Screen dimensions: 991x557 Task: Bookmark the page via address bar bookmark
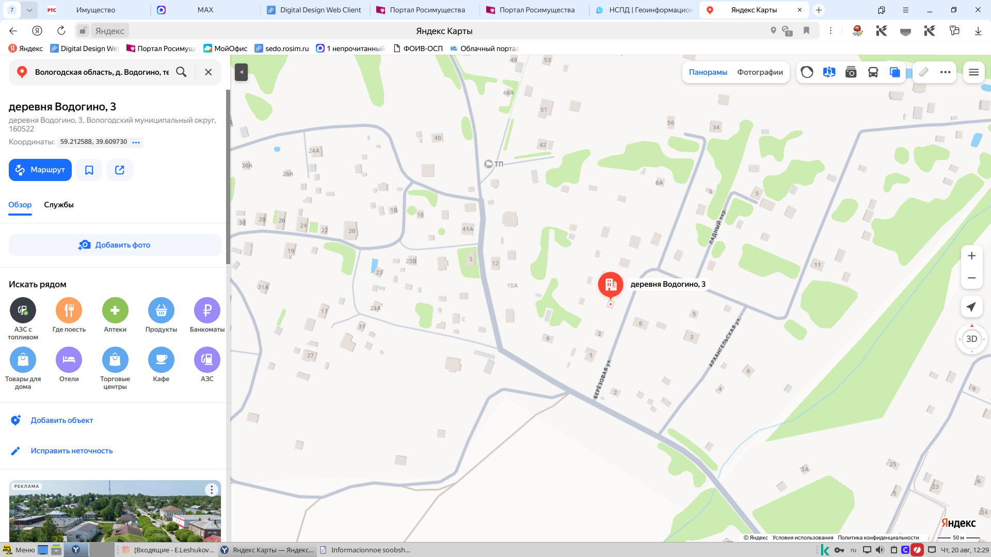[x=806, y=31]
